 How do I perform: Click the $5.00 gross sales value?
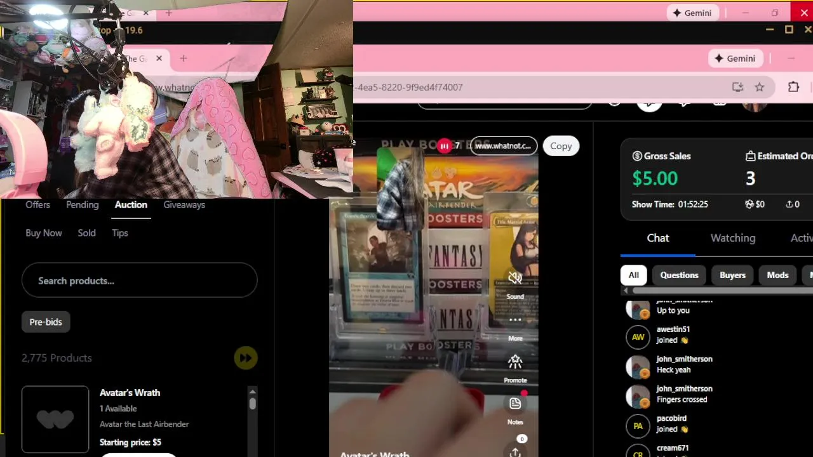(x=655, y=178)
